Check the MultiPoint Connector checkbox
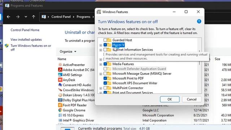231x130 pixels. (105, 88)
